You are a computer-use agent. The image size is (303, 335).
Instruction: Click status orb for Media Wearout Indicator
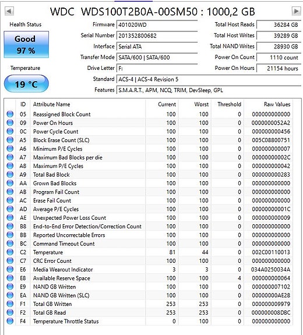[10, 269]
